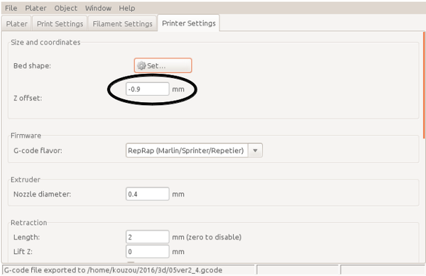Click the Retraction group heading
Screen dimensions: 426x276
pyautogui.click(x=29, y=223)
